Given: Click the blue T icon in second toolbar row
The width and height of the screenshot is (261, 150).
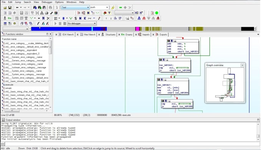Looking at the screenshot, I should click(x=109, y=13).
